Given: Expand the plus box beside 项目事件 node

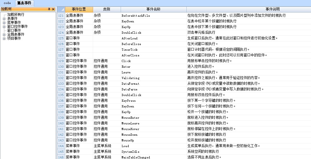Looking at the screenshot, I should tap(4, 38).
